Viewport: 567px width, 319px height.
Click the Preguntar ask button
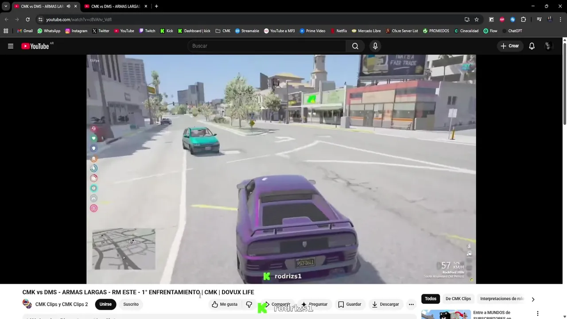314,304
